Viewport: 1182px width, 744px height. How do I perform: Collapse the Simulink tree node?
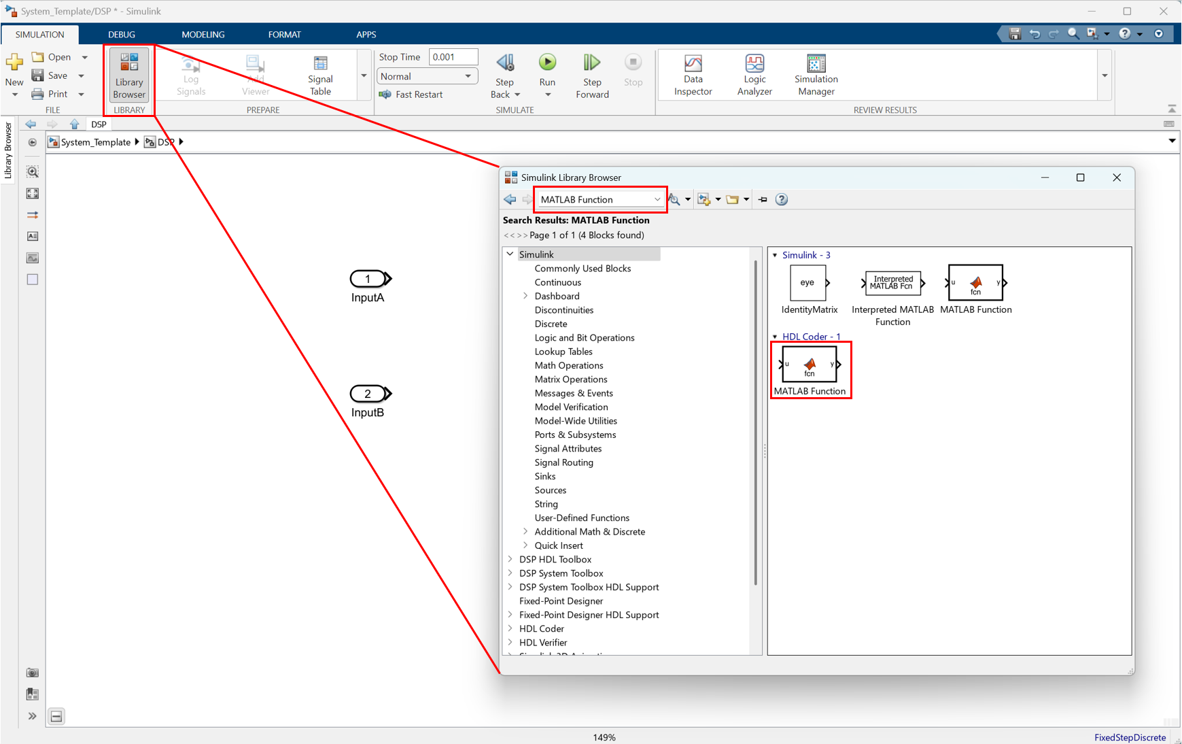(510, 254)
